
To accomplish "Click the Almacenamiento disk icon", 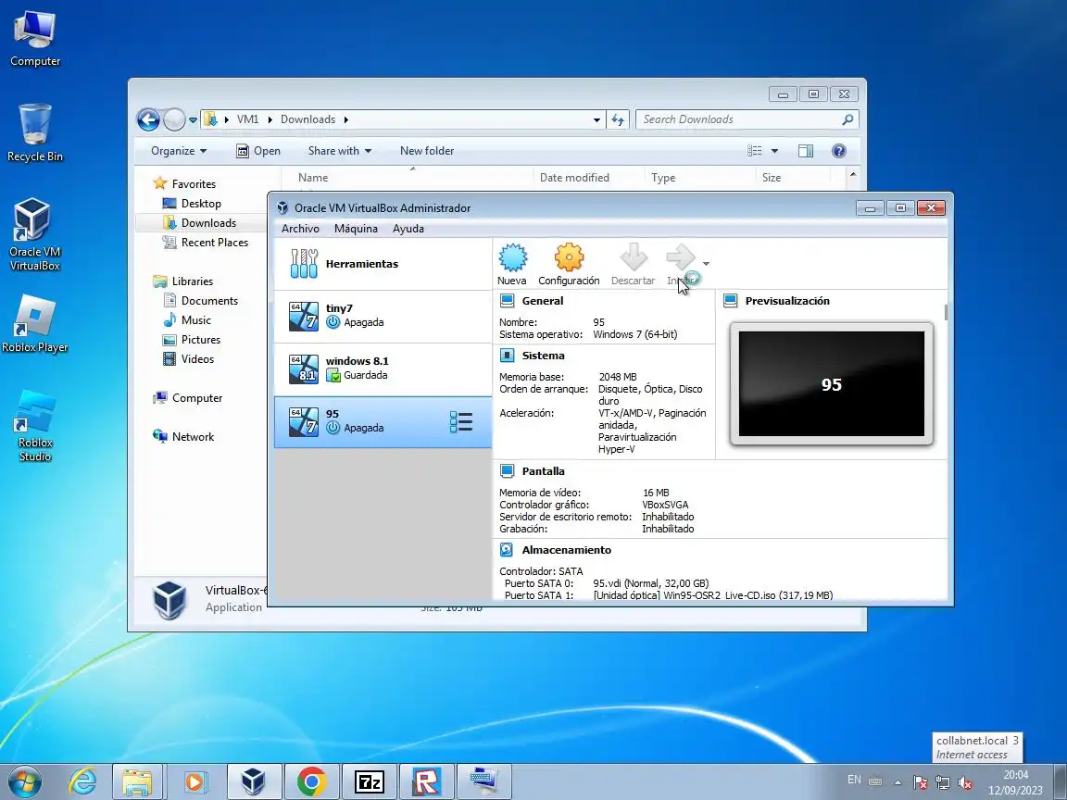I will coord(507,550).
